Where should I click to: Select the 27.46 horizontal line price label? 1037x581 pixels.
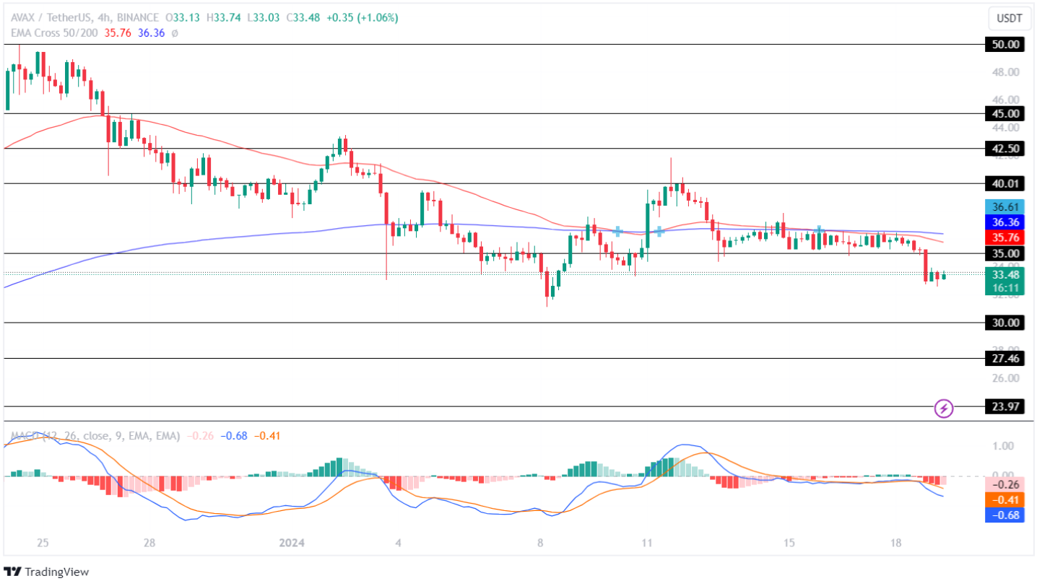pyautogui.click(x=1005, y=358)
